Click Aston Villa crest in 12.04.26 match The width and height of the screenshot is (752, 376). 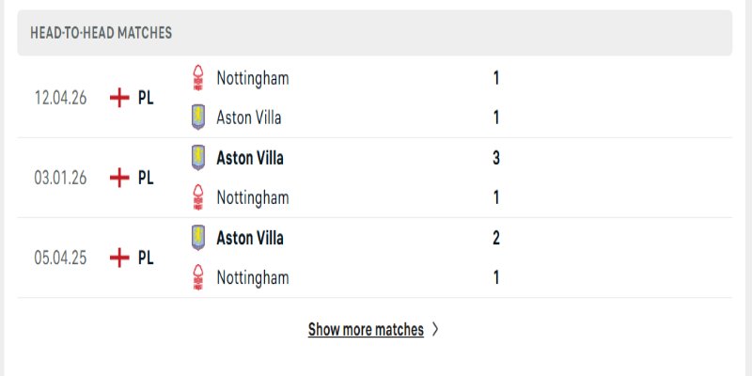[198, 117]
